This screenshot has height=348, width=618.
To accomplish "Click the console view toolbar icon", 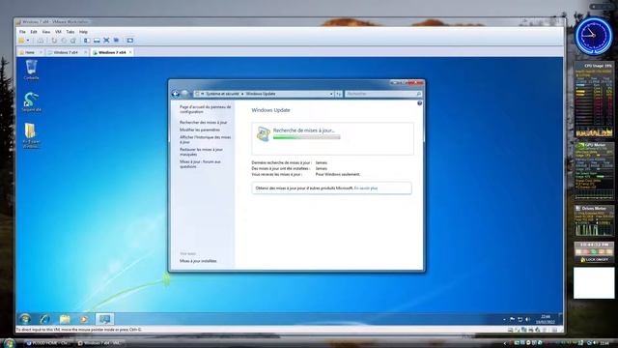I will (x=130, y=41).
